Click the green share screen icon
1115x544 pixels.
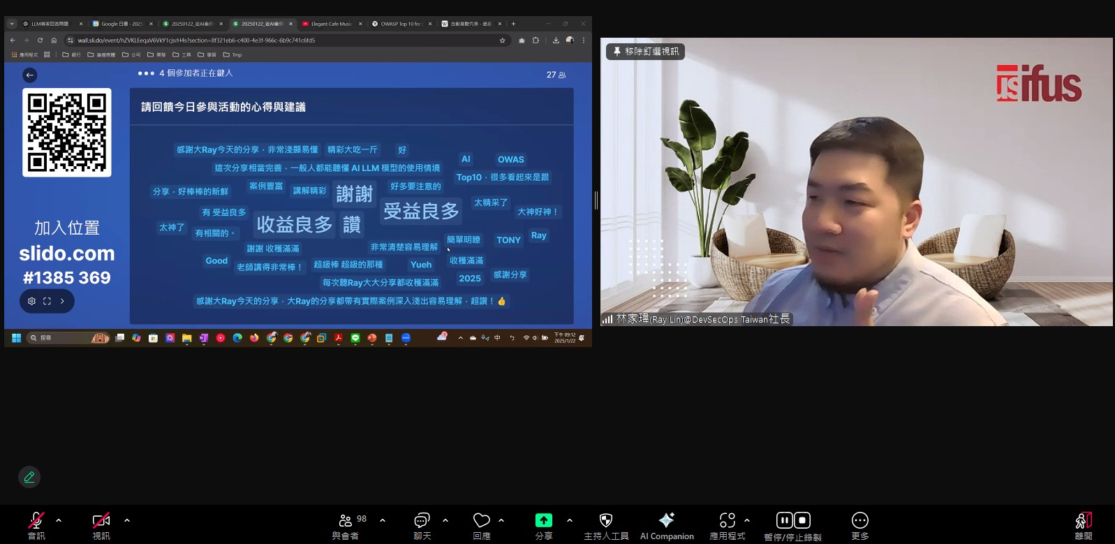[x=543, y=520]
